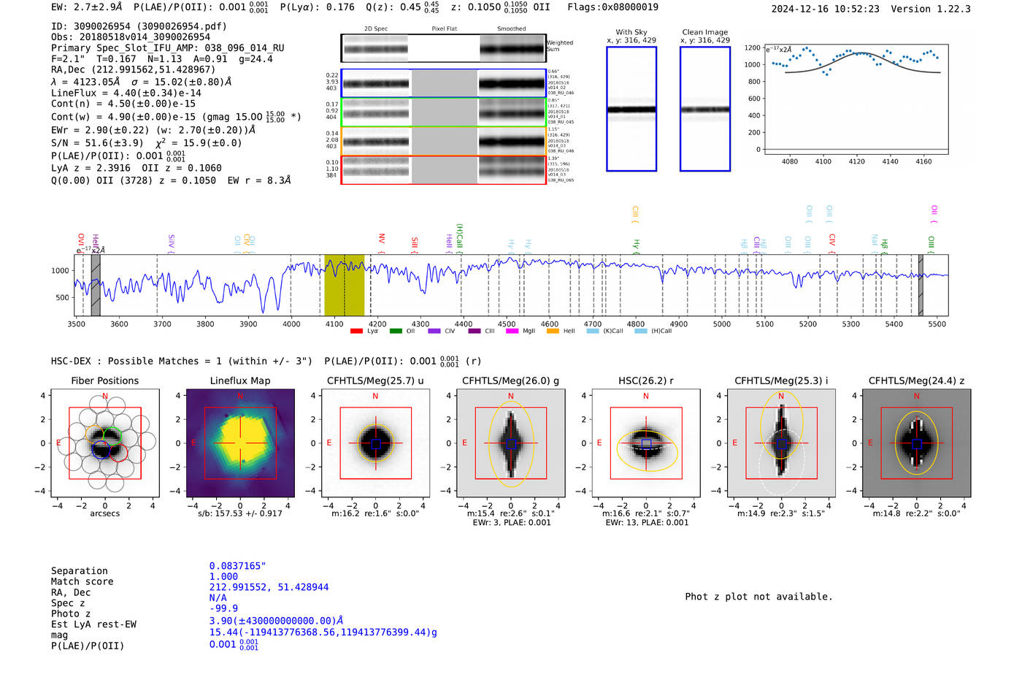Viewport: 1022px width, 696px height.
Task: Click the CIV legend swatch below spectrum
Action: point(434,331)
